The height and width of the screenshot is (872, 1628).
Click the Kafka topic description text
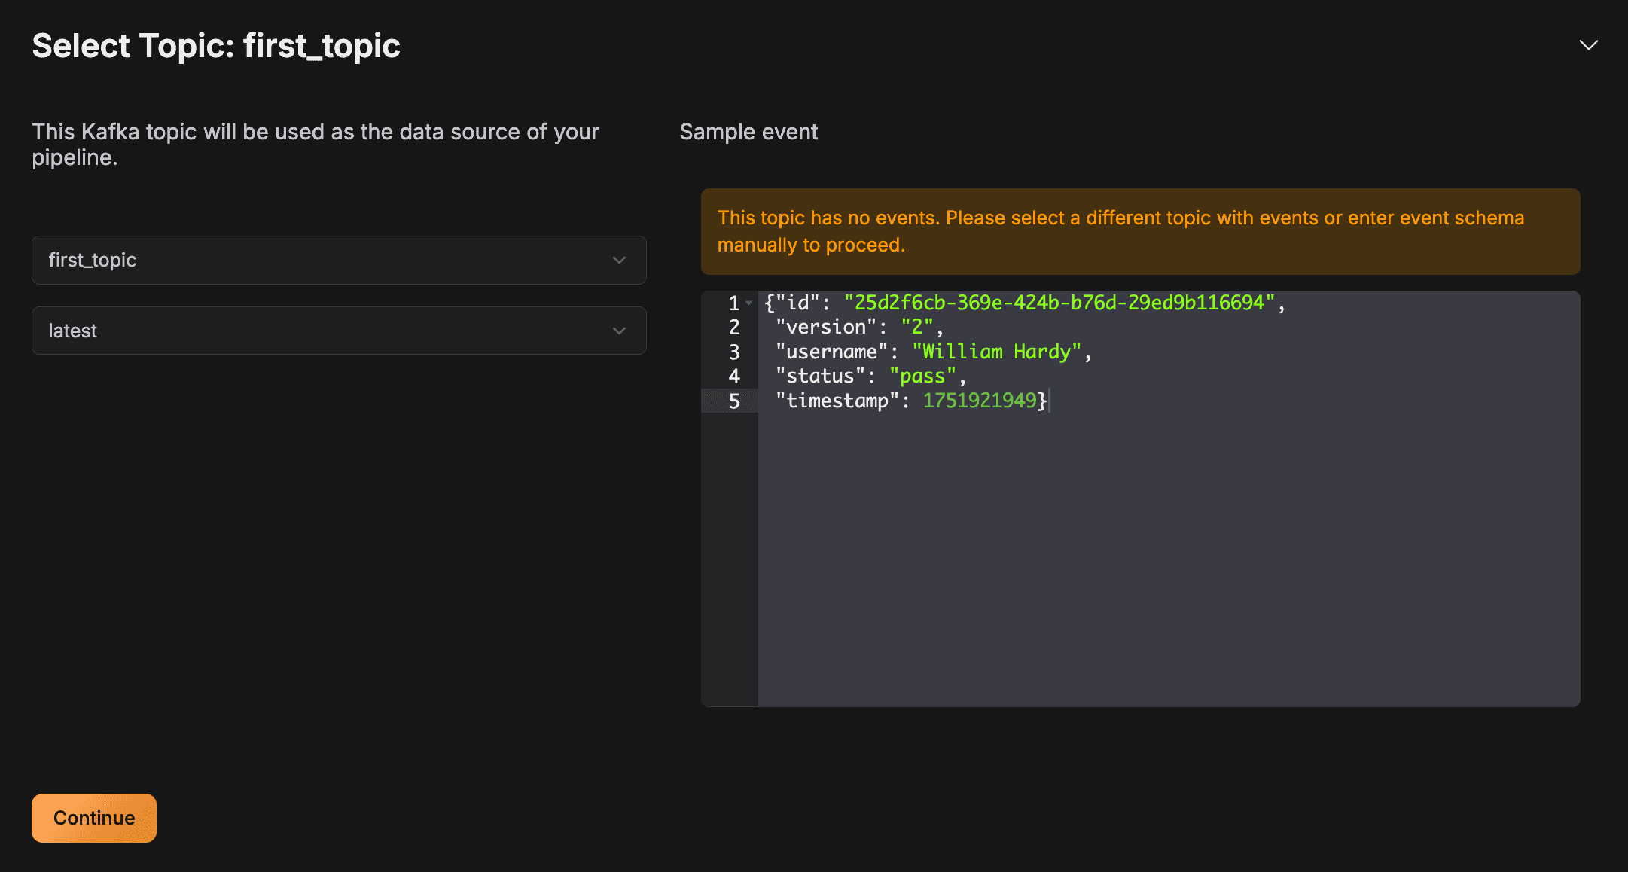[x=316, y=145]
